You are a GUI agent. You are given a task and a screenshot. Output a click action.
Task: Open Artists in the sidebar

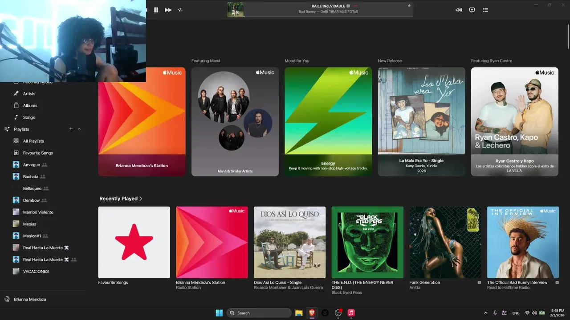[29, 94]
